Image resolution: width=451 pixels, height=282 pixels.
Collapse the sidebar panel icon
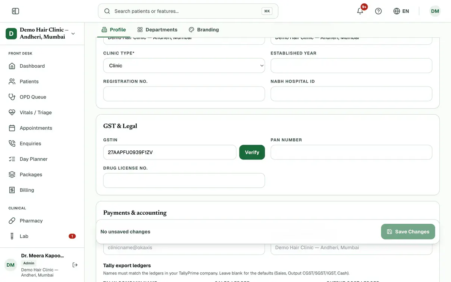(15, 11)
